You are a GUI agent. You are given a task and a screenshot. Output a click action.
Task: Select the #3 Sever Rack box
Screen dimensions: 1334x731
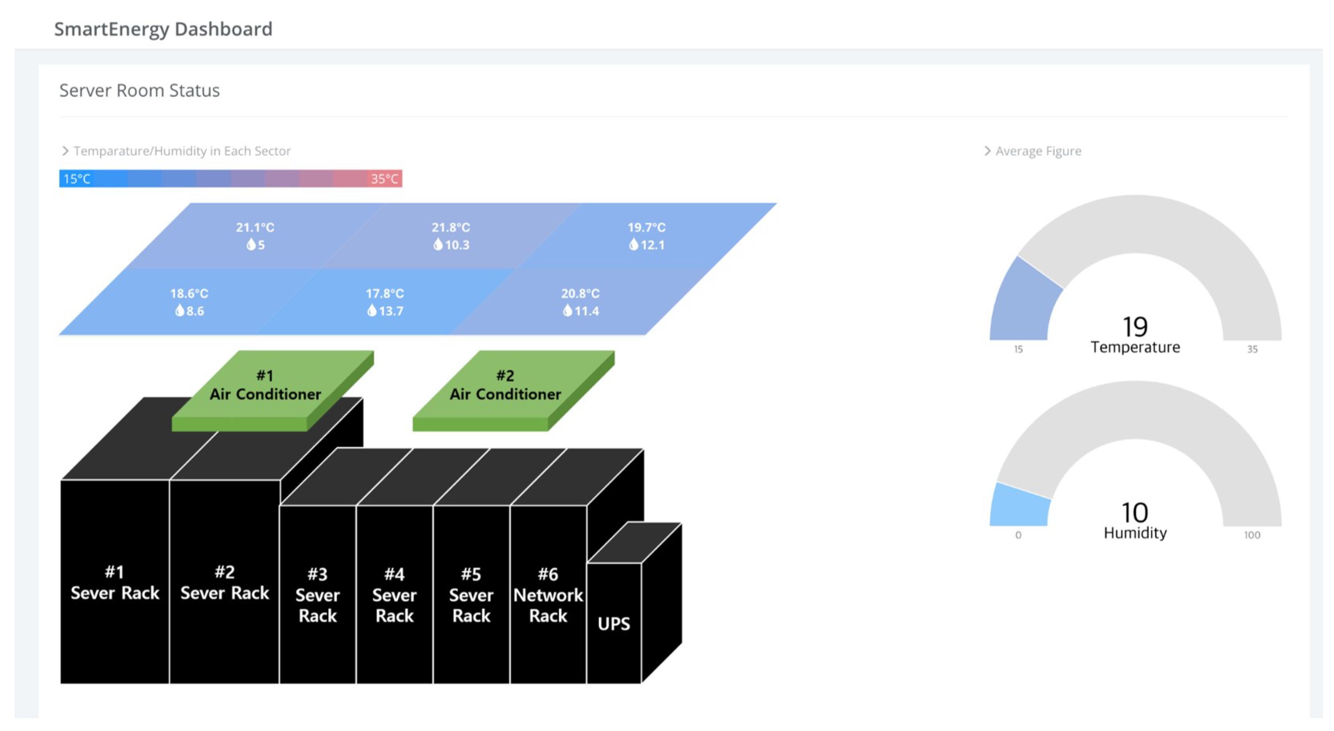point(318,596)
